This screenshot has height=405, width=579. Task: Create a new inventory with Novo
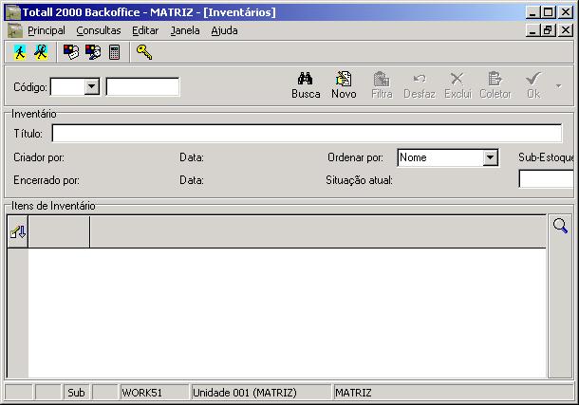pyautogui.click(x=344, y=84)
